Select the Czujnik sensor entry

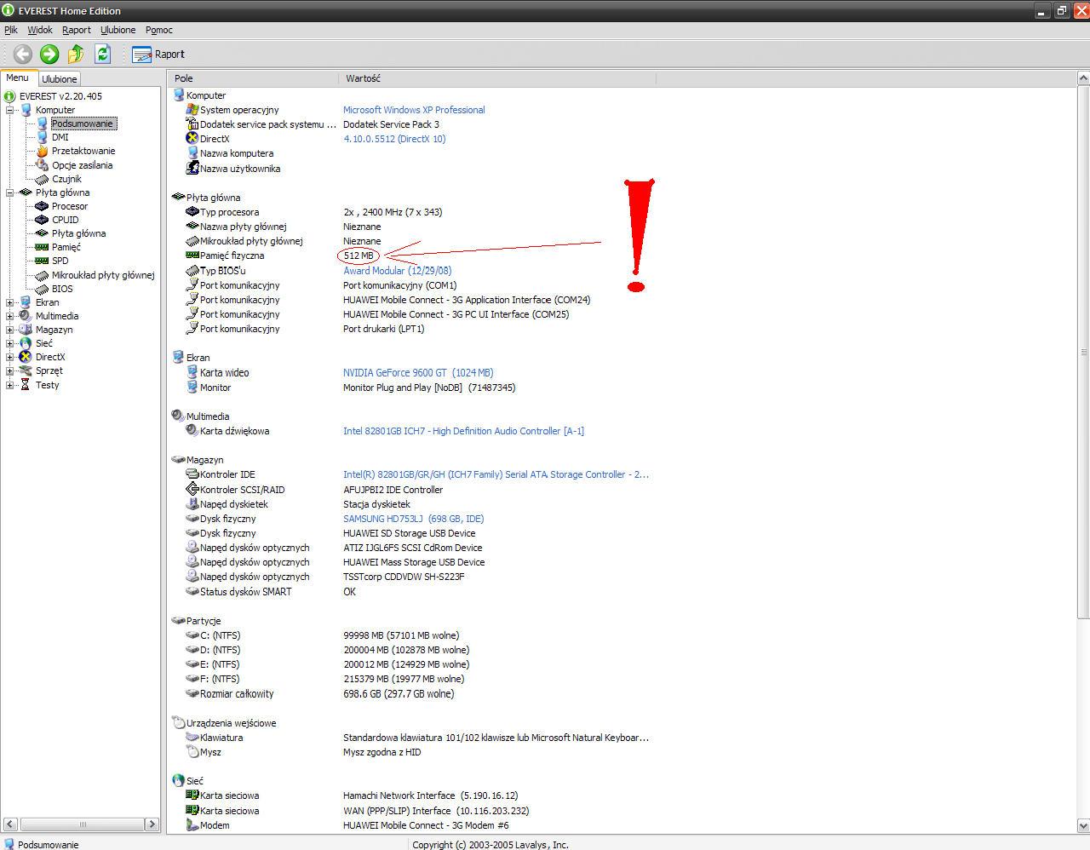point(66,179)
